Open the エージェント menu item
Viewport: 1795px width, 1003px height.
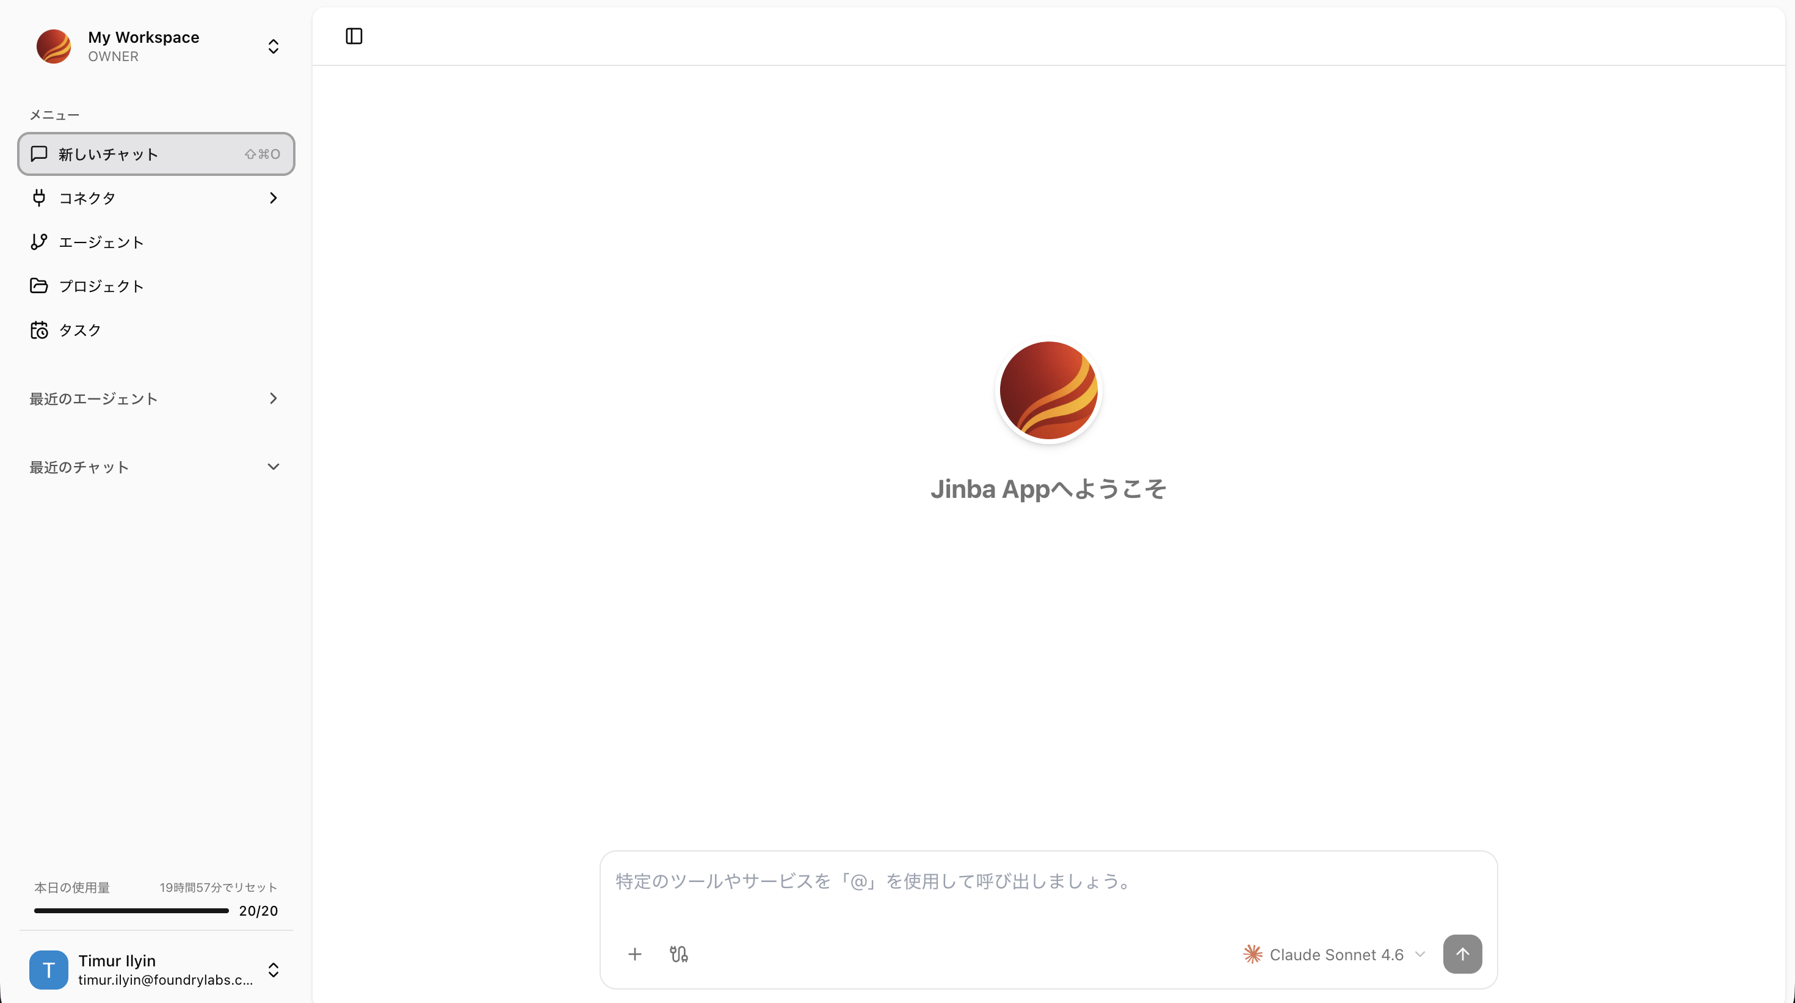[156, 242]
